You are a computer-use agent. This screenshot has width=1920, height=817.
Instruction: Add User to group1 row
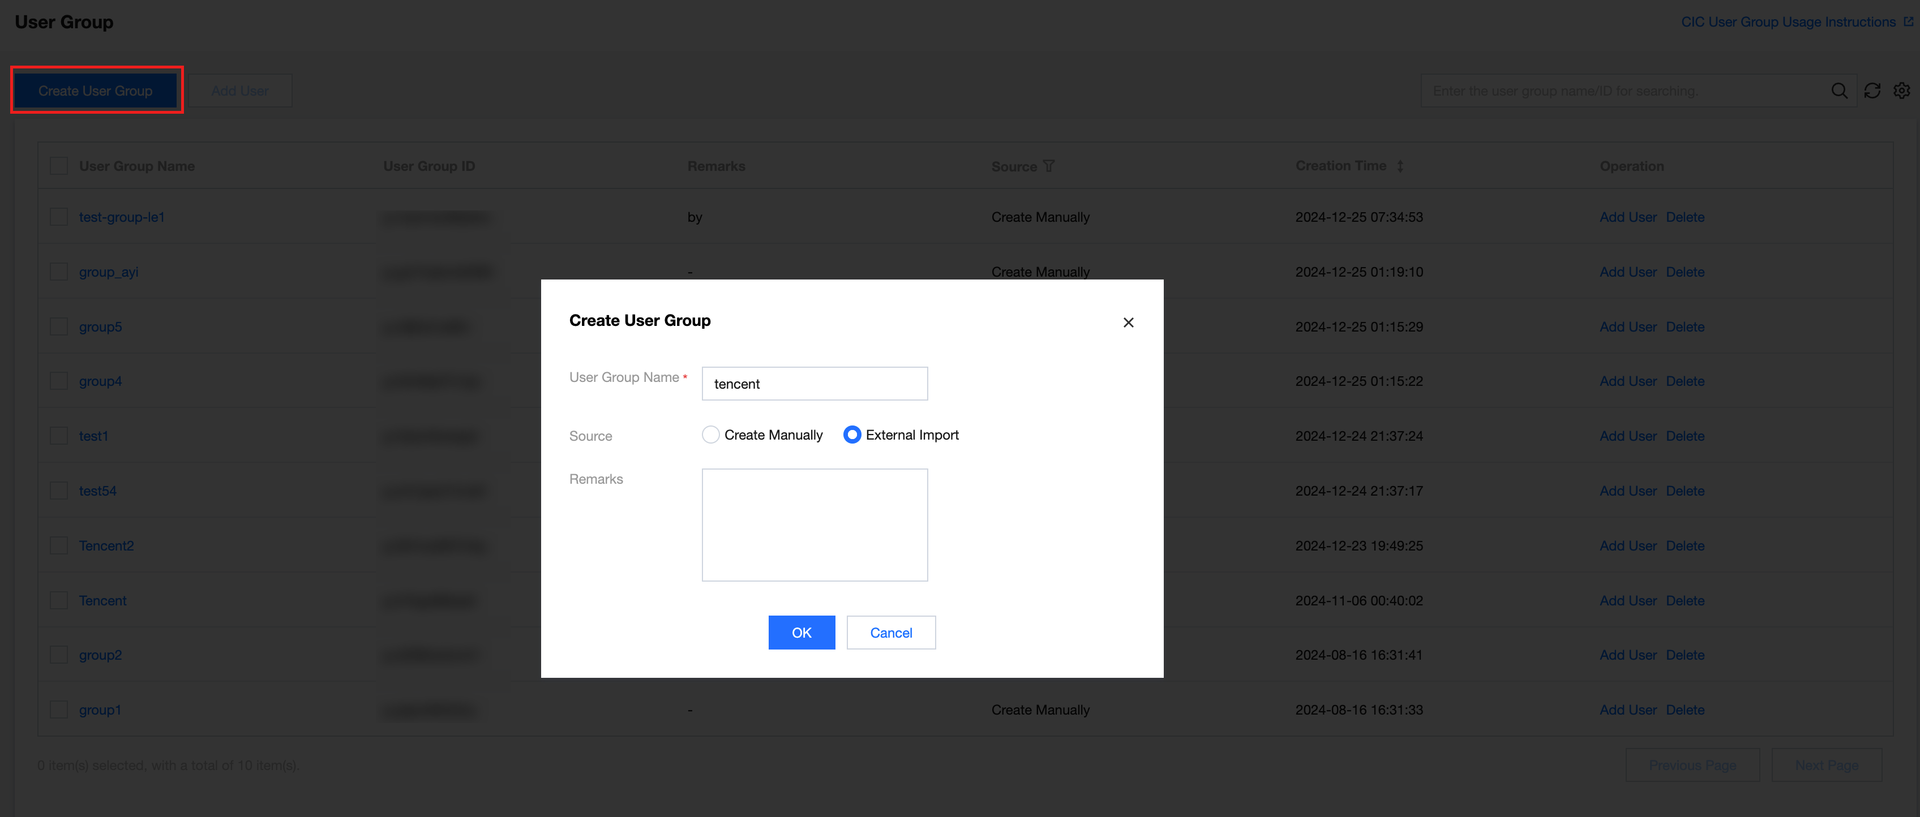(x=1627, y=709)
